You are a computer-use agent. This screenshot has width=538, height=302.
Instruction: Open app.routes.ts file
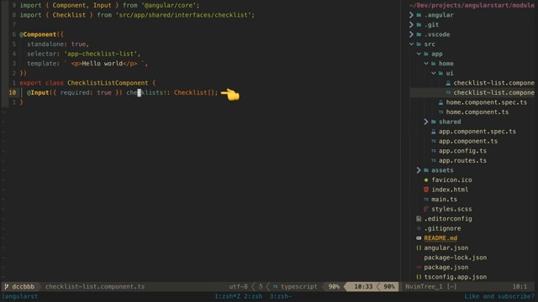[462, 160]
